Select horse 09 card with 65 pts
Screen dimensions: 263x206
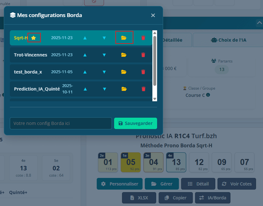[x=222, y=162]
